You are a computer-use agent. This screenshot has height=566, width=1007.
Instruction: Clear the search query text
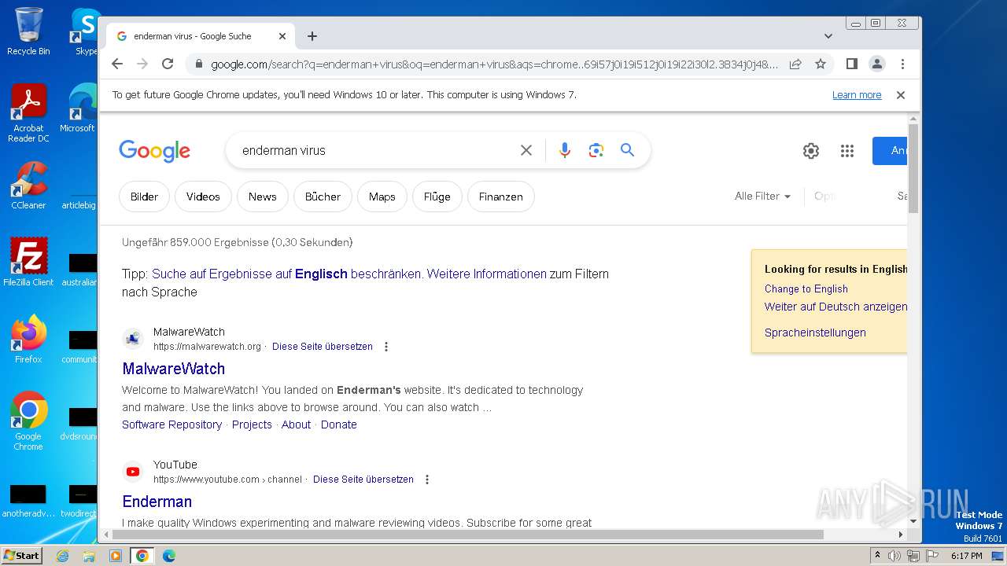coord(526,150)
